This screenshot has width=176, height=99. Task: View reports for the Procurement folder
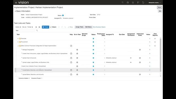(x=155, y=42)
